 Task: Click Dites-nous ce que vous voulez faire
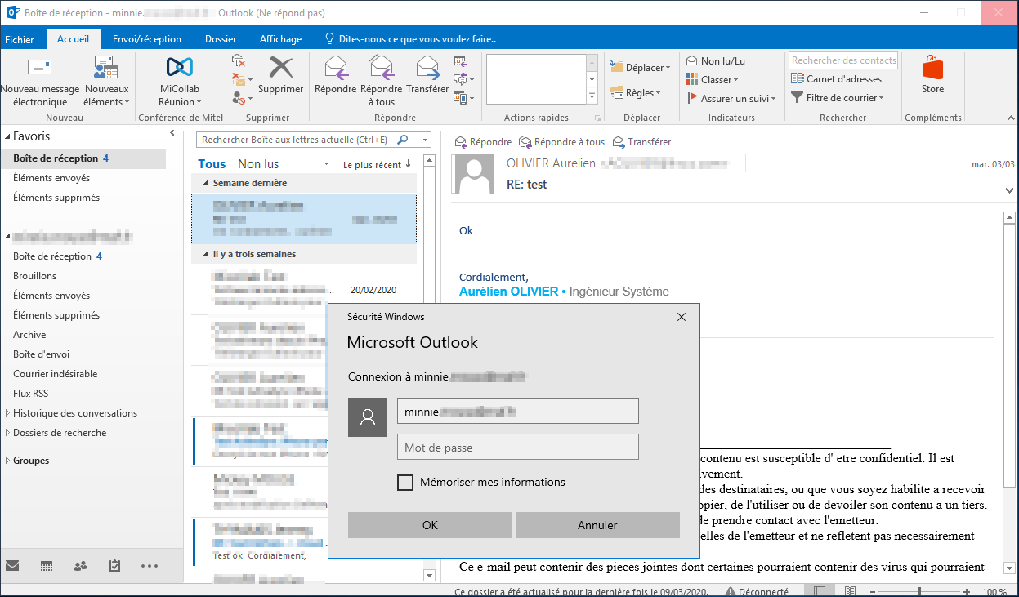[410, 39]
